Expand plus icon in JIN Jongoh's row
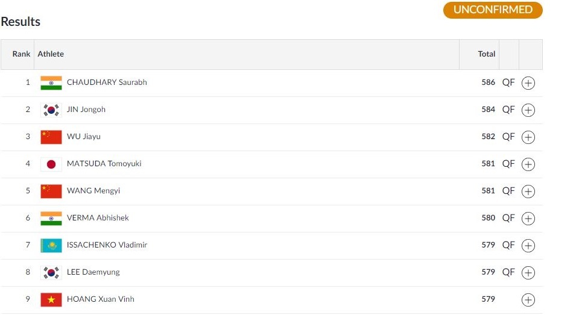Image resolution: width=582 pixels, height=315 pixels. pos(528,110)
